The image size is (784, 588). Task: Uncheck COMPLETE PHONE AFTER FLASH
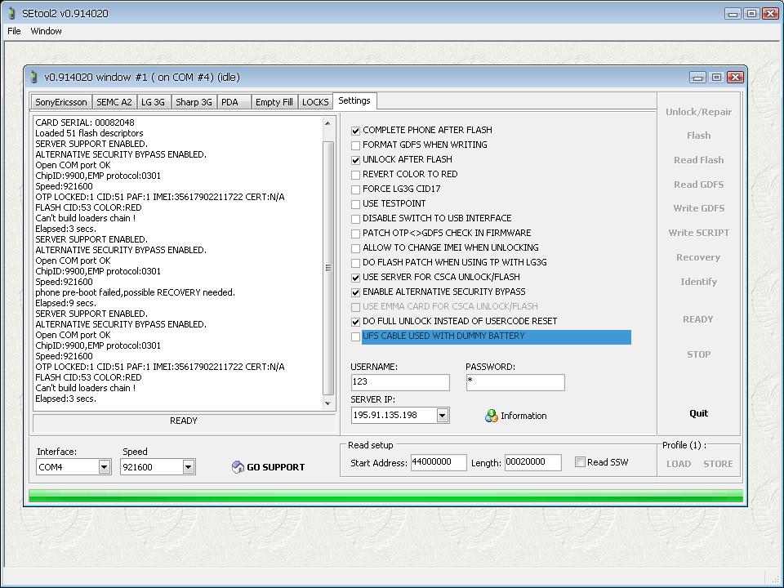click(355, 131)
